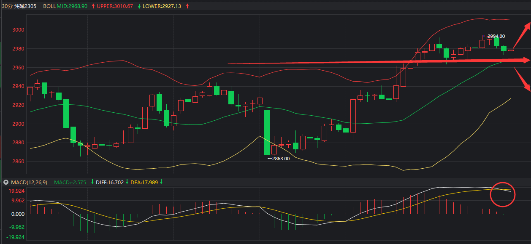The image size is (531, 244).
Task: Click the green down arrow before LOWER
Action: pos(139,6)
